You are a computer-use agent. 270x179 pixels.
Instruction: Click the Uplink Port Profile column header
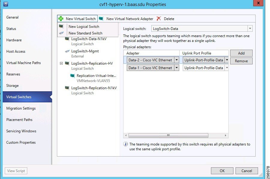[204, 53]
